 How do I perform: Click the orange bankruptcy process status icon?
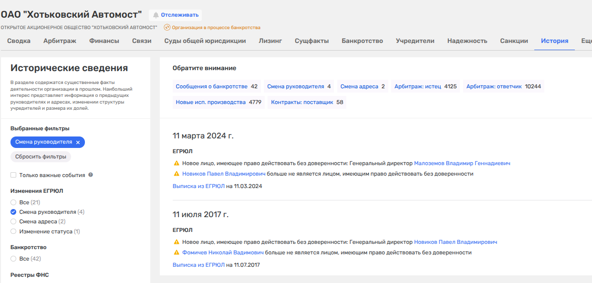(x=167, y=28)
